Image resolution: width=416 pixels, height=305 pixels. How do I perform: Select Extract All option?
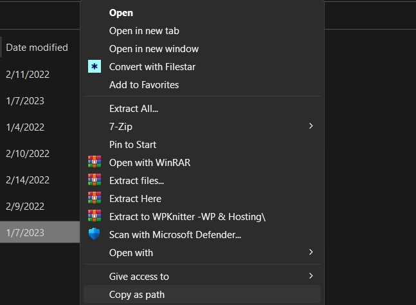(134, 109)
